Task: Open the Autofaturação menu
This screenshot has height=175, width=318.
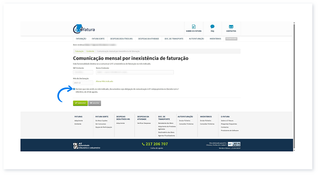Action: [196, 39]
